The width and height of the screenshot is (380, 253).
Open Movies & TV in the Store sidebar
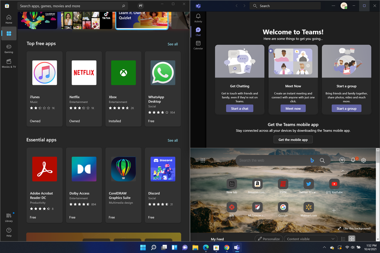8,64
